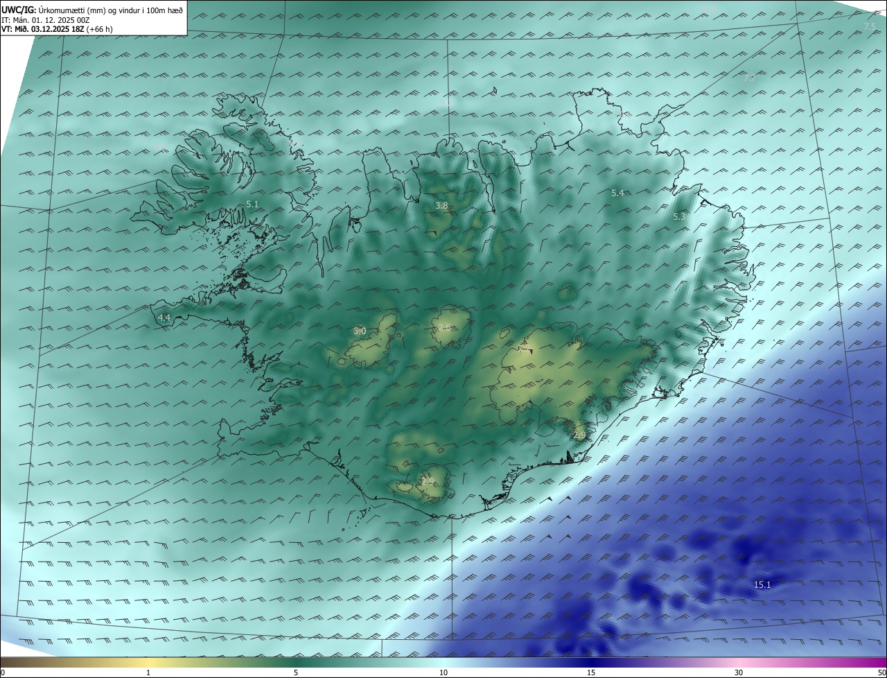Click the colorbar tick label '5'

tap(296, 672)
